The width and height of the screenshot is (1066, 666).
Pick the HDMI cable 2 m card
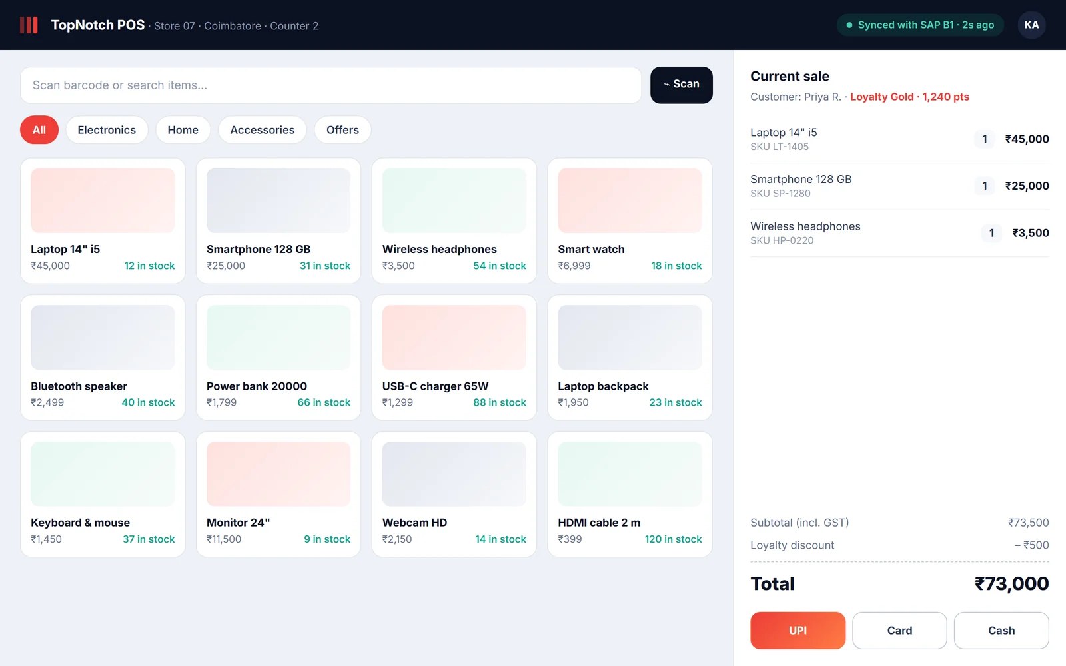pyautogui.click(x=630, y=494)
